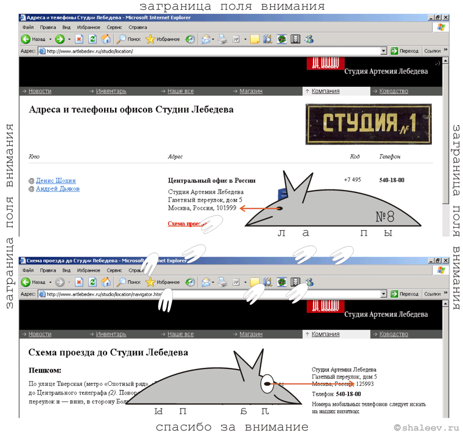Click the green Forward arrow in top window
Viewport: 463px width, 434px height.
click(60, 39)
